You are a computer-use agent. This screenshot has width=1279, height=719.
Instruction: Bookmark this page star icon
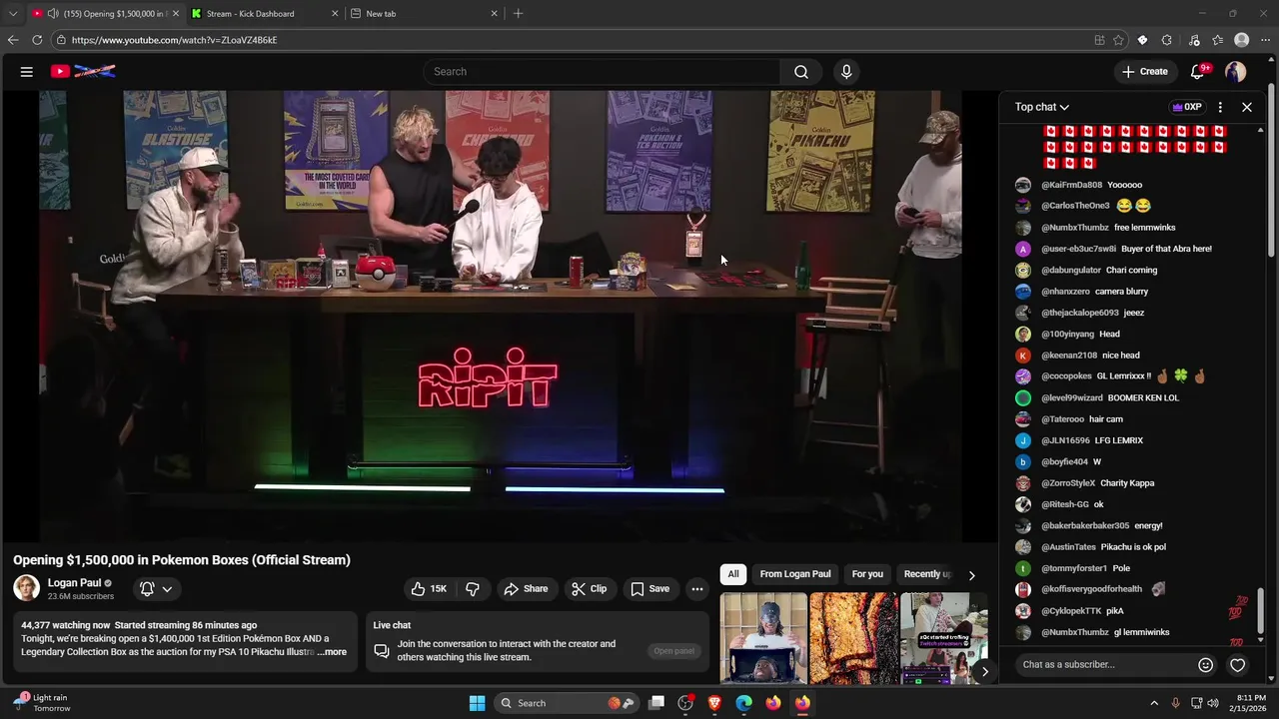(1118, 40)
